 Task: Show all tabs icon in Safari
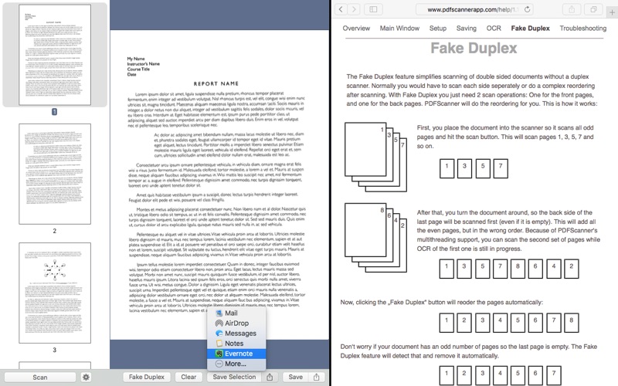click(x=594, y=9)
